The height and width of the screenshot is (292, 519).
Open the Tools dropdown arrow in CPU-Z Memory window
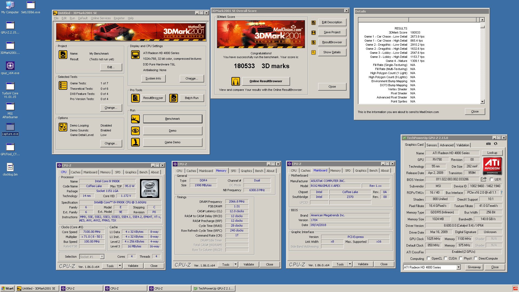235,264
